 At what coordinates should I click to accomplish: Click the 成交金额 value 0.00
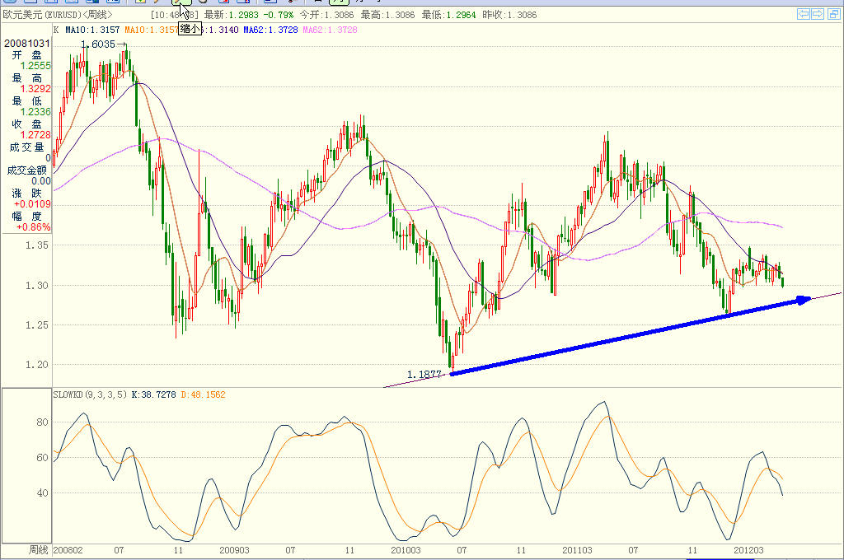(41, 181)
